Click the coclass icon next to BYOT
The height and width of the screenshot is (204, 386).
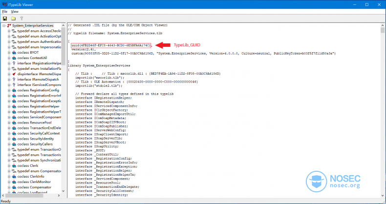point(14,53)
